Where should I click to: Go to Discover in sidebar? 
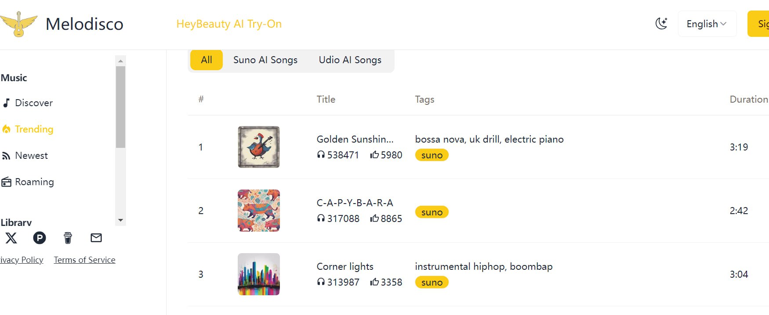click(33, 103)
